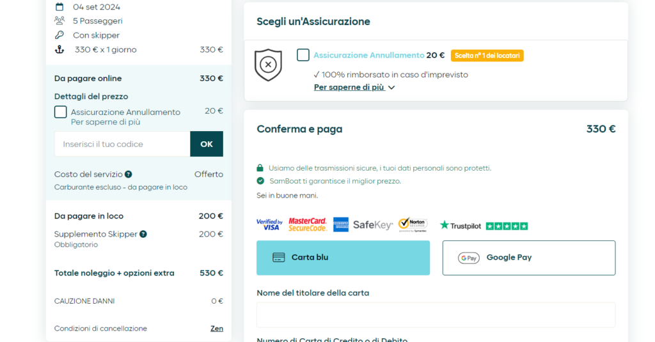Screen dimensions: 655x342
Task: Click the cardholder name input field
Action: coord(436,315)
